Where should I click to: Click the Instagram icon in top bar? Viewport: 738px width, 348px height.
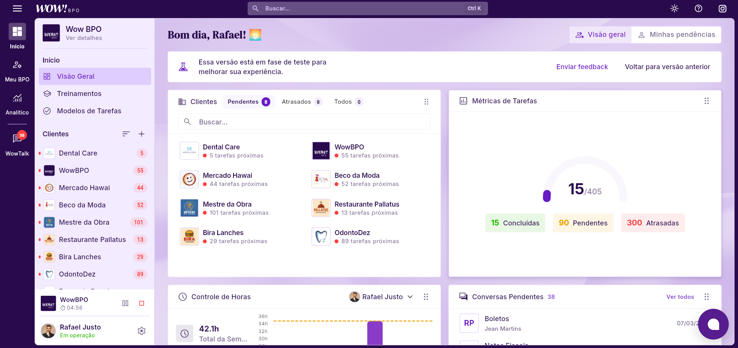pyautogui.click(x=722, y=8)
